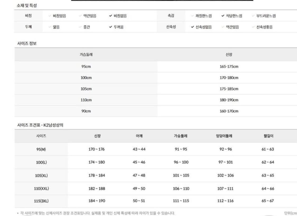
Task: Select the 비침있음 checkmark option
Action: pyautogui.click(x=57, y=16)
